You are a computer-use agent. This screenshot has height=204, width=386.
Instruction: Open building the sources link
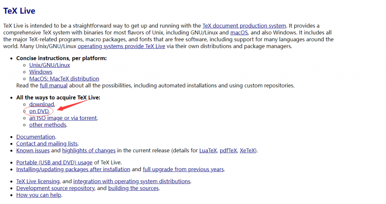point(133,188)
